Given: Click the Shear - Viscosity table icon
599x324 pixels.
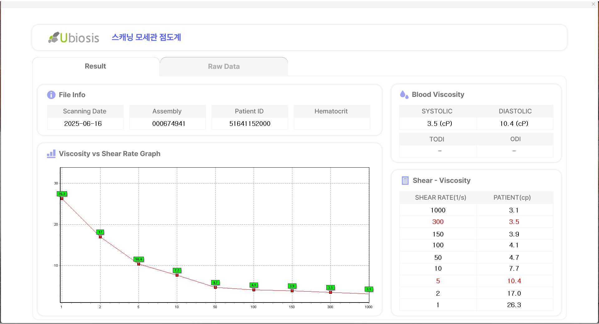Looking at the screenshot, I should tap(405, 181).
